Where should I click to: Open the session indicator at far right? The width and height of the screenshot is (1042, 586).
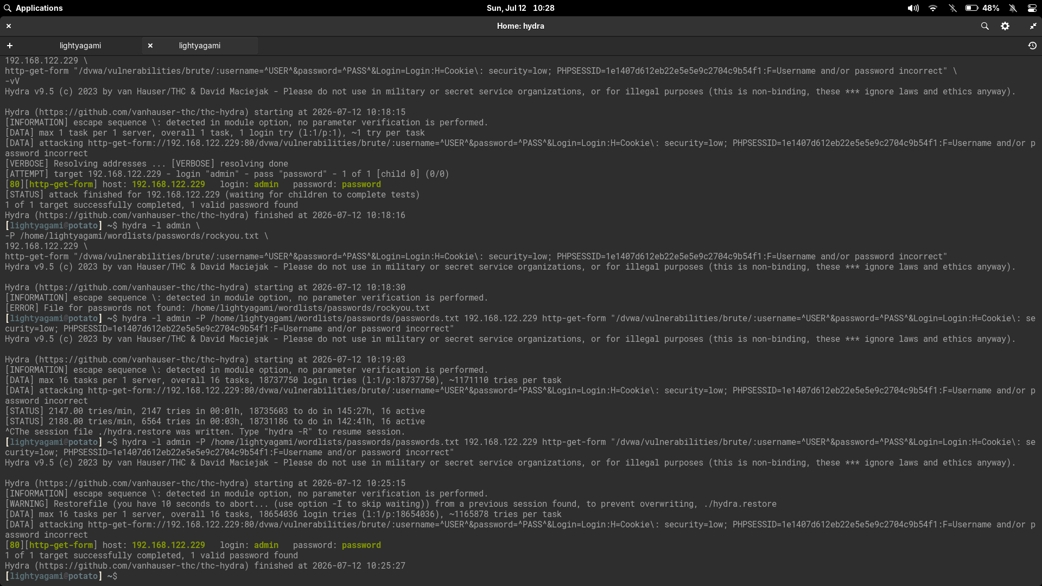[1032, 8]
